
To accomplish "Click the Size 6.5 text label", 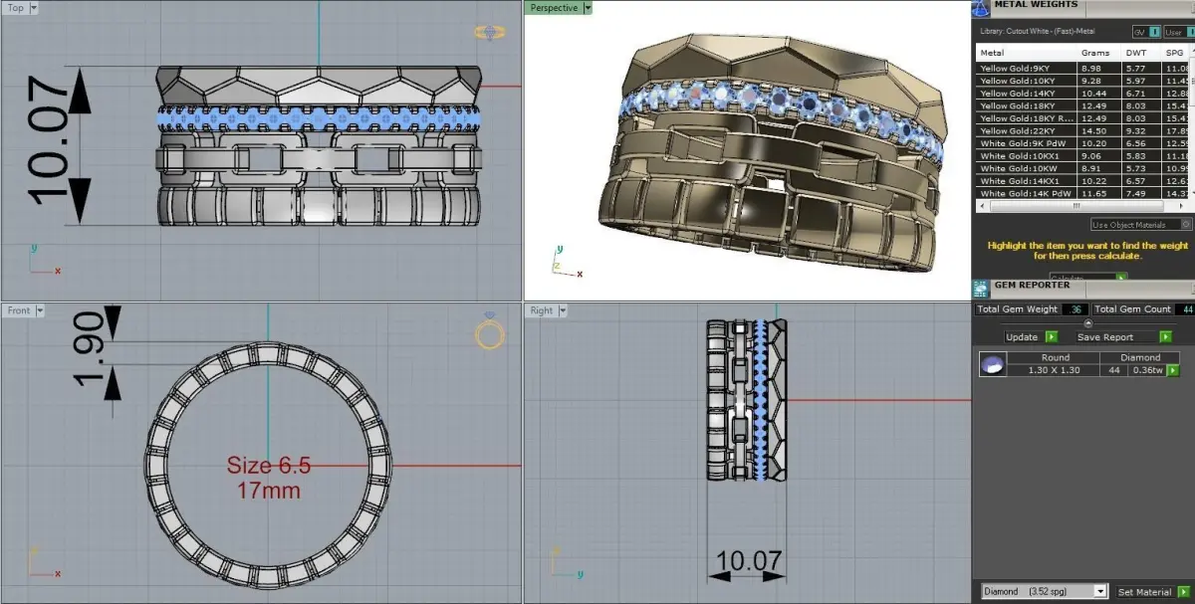I will [269, 466].
